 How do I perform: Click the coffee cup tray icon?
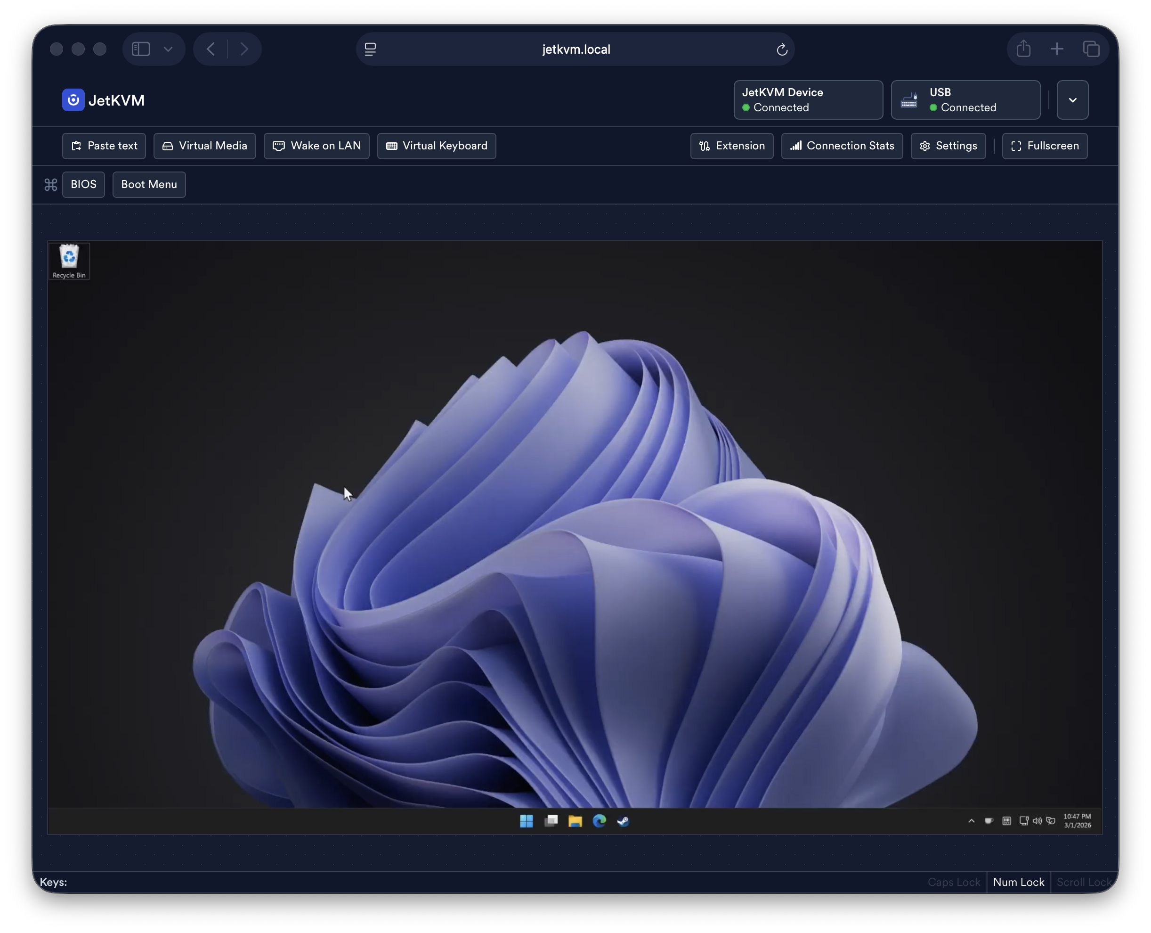pos(989,821)
